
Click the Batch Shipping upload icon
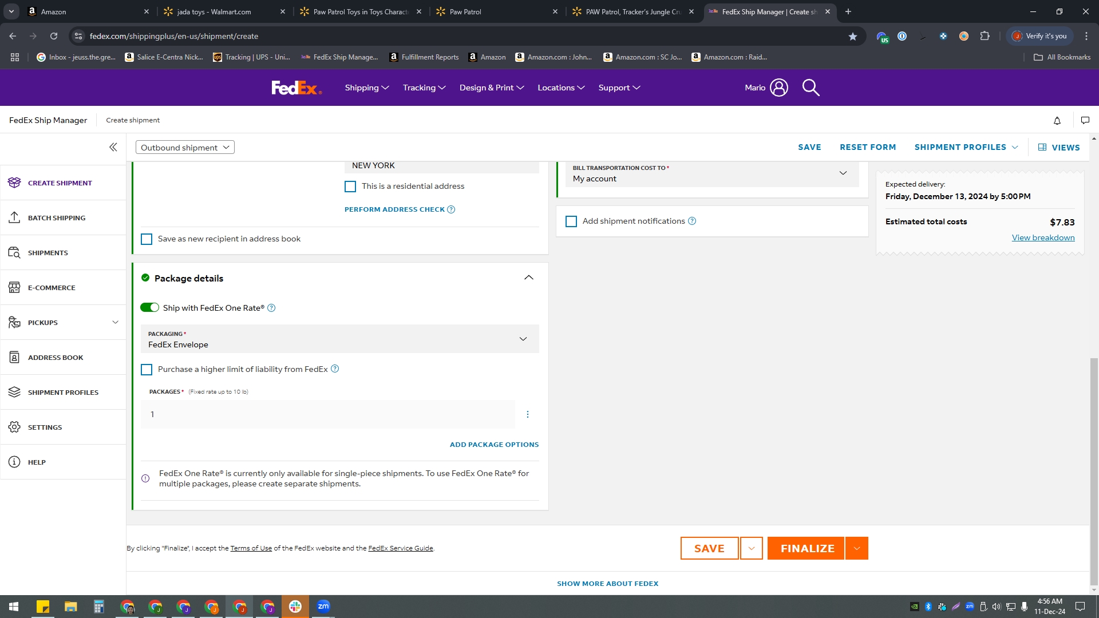[14, 217]
